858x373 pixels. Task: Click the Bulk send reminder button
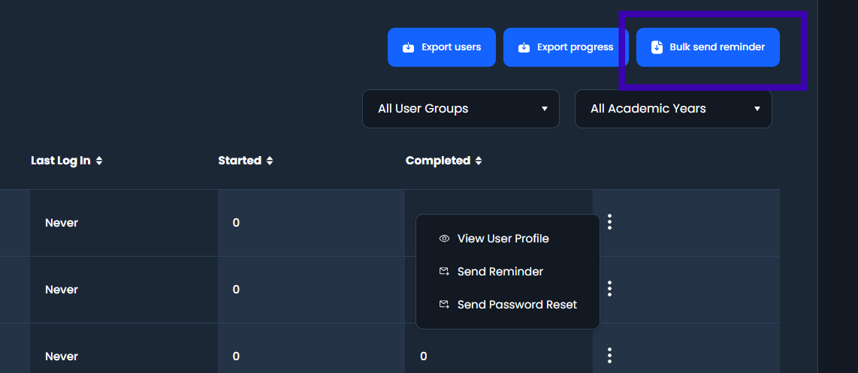click(x=708, y=47)
